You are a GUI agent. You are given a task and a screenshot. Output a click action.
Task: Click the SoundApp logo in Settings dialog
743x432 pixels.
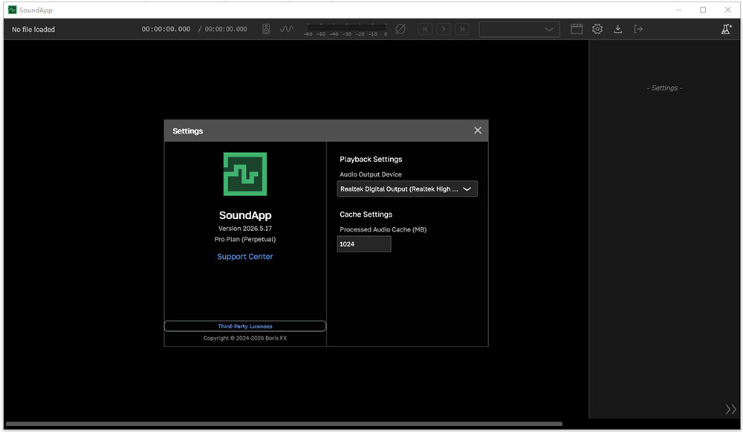245,174
